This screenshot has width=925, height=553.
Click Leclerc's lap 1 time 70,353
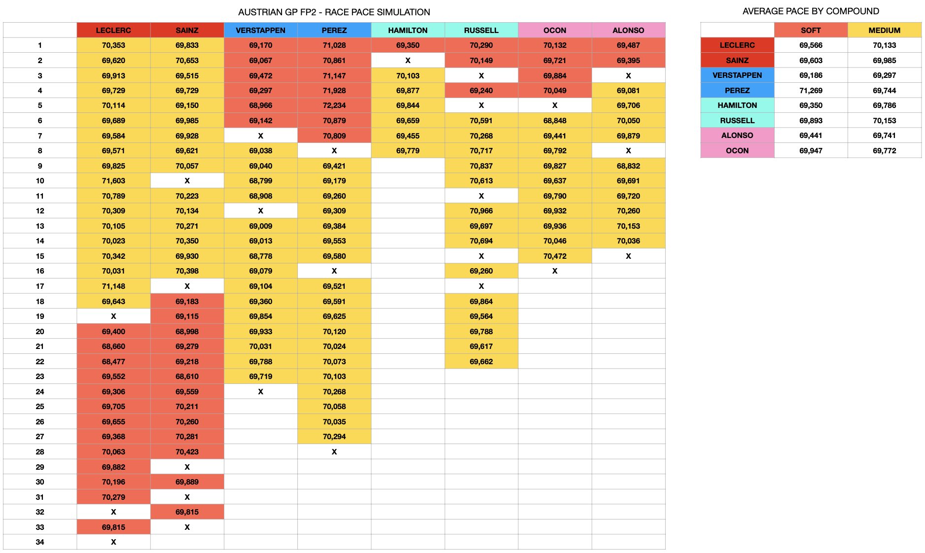[x=113, y=45]
